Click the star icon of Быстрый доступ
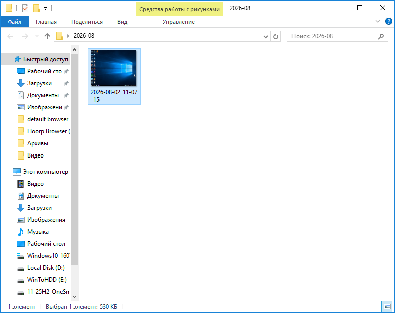The width and height of the screenshot is (395, 313). (17, 59)
